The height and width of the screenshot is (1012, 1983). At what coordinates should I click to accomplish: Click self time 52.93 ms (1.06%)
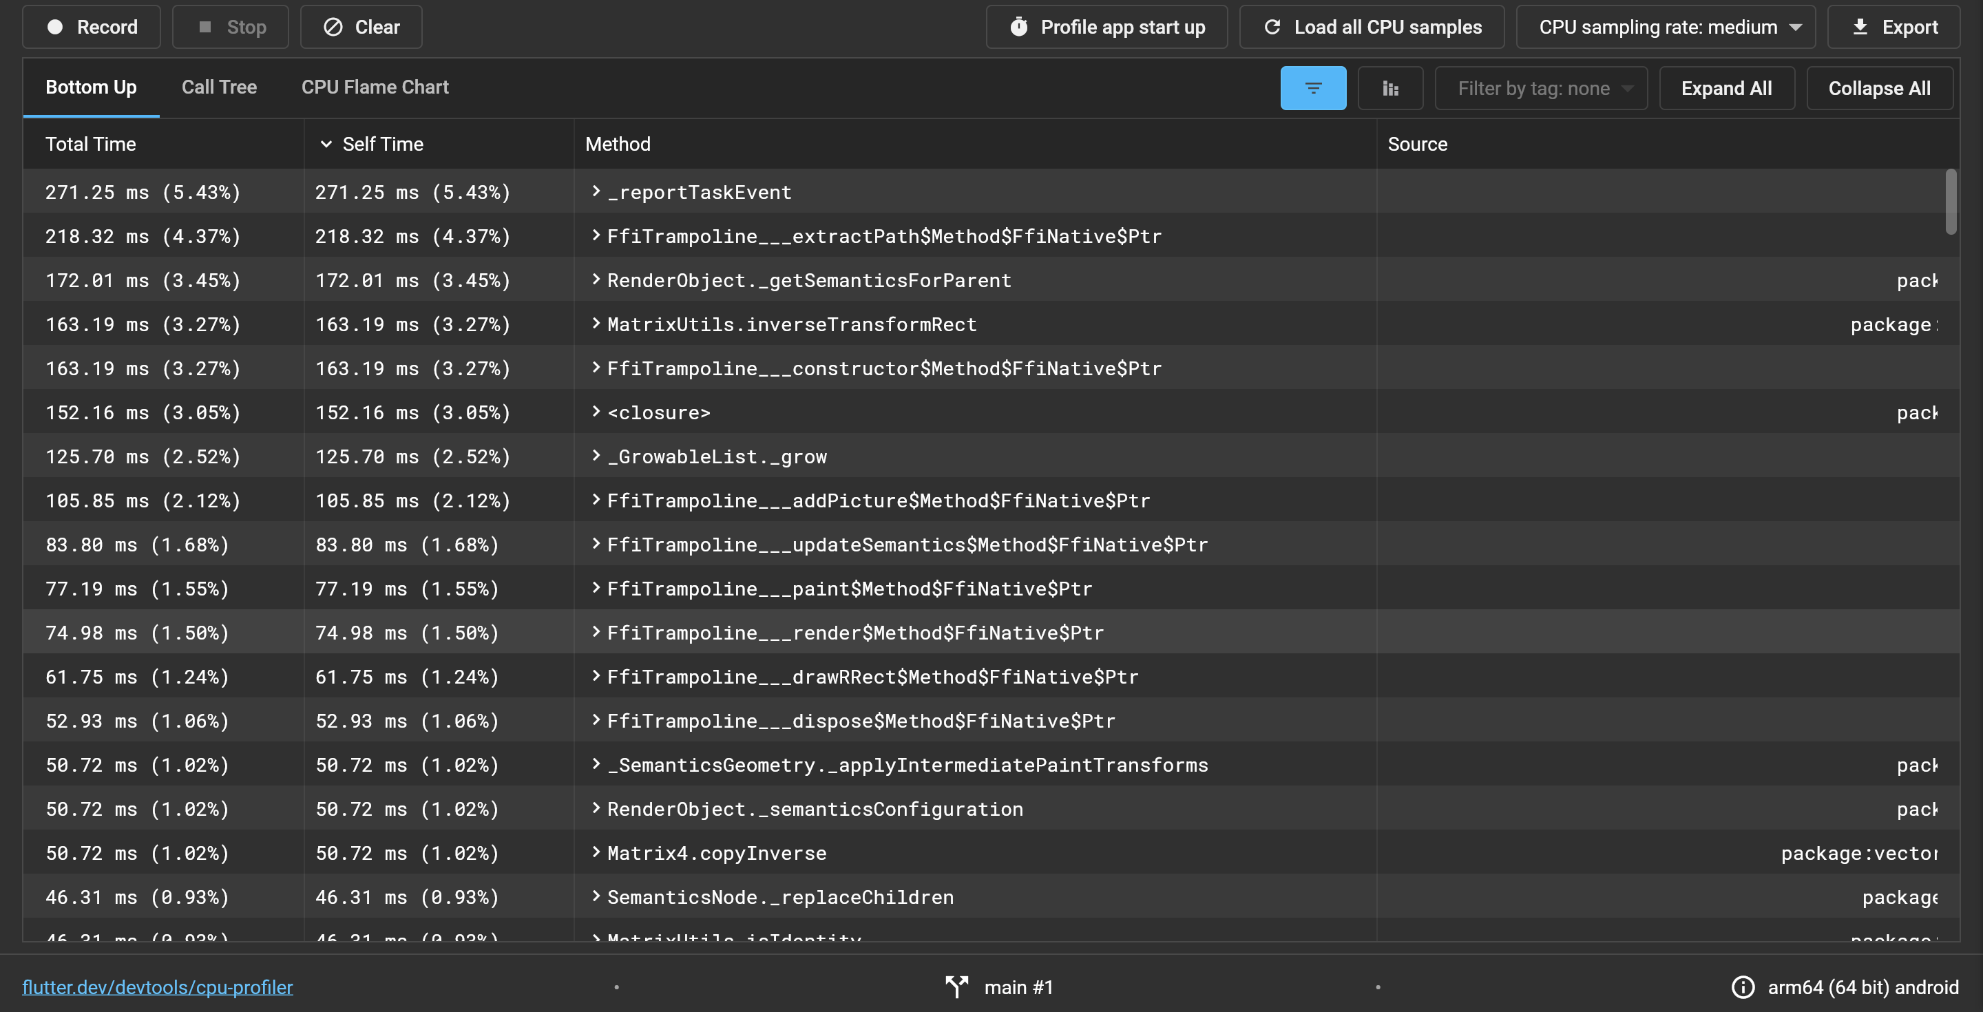pos(407,721)
